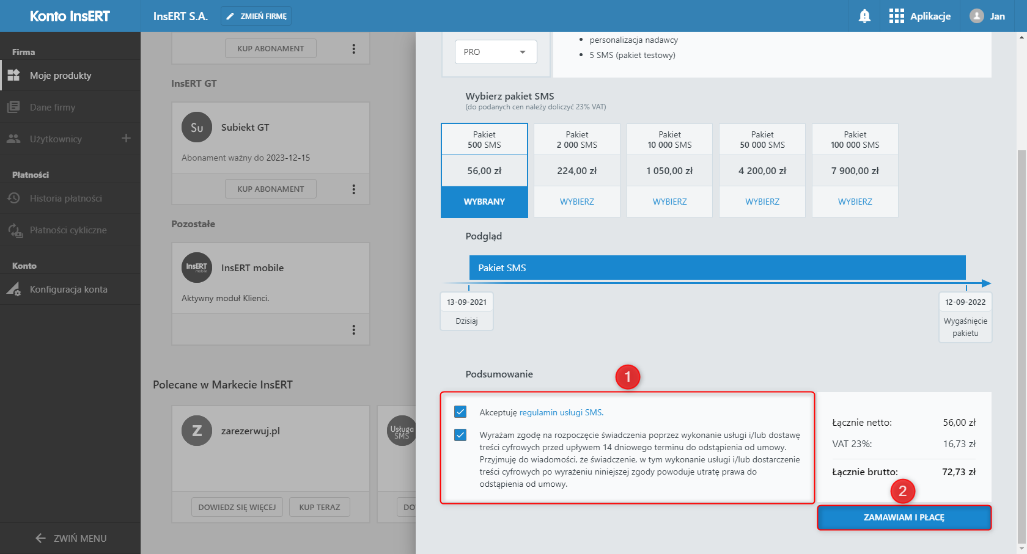
Task: Choose WYBIERZ for 2 000 SMS package
Action: click(x=577, y=202)
